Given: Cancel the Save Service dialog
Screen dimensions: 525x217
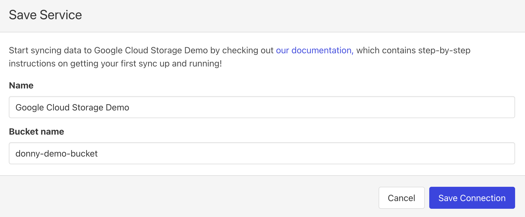Looking at the screenshot, I should pos(401,198).
